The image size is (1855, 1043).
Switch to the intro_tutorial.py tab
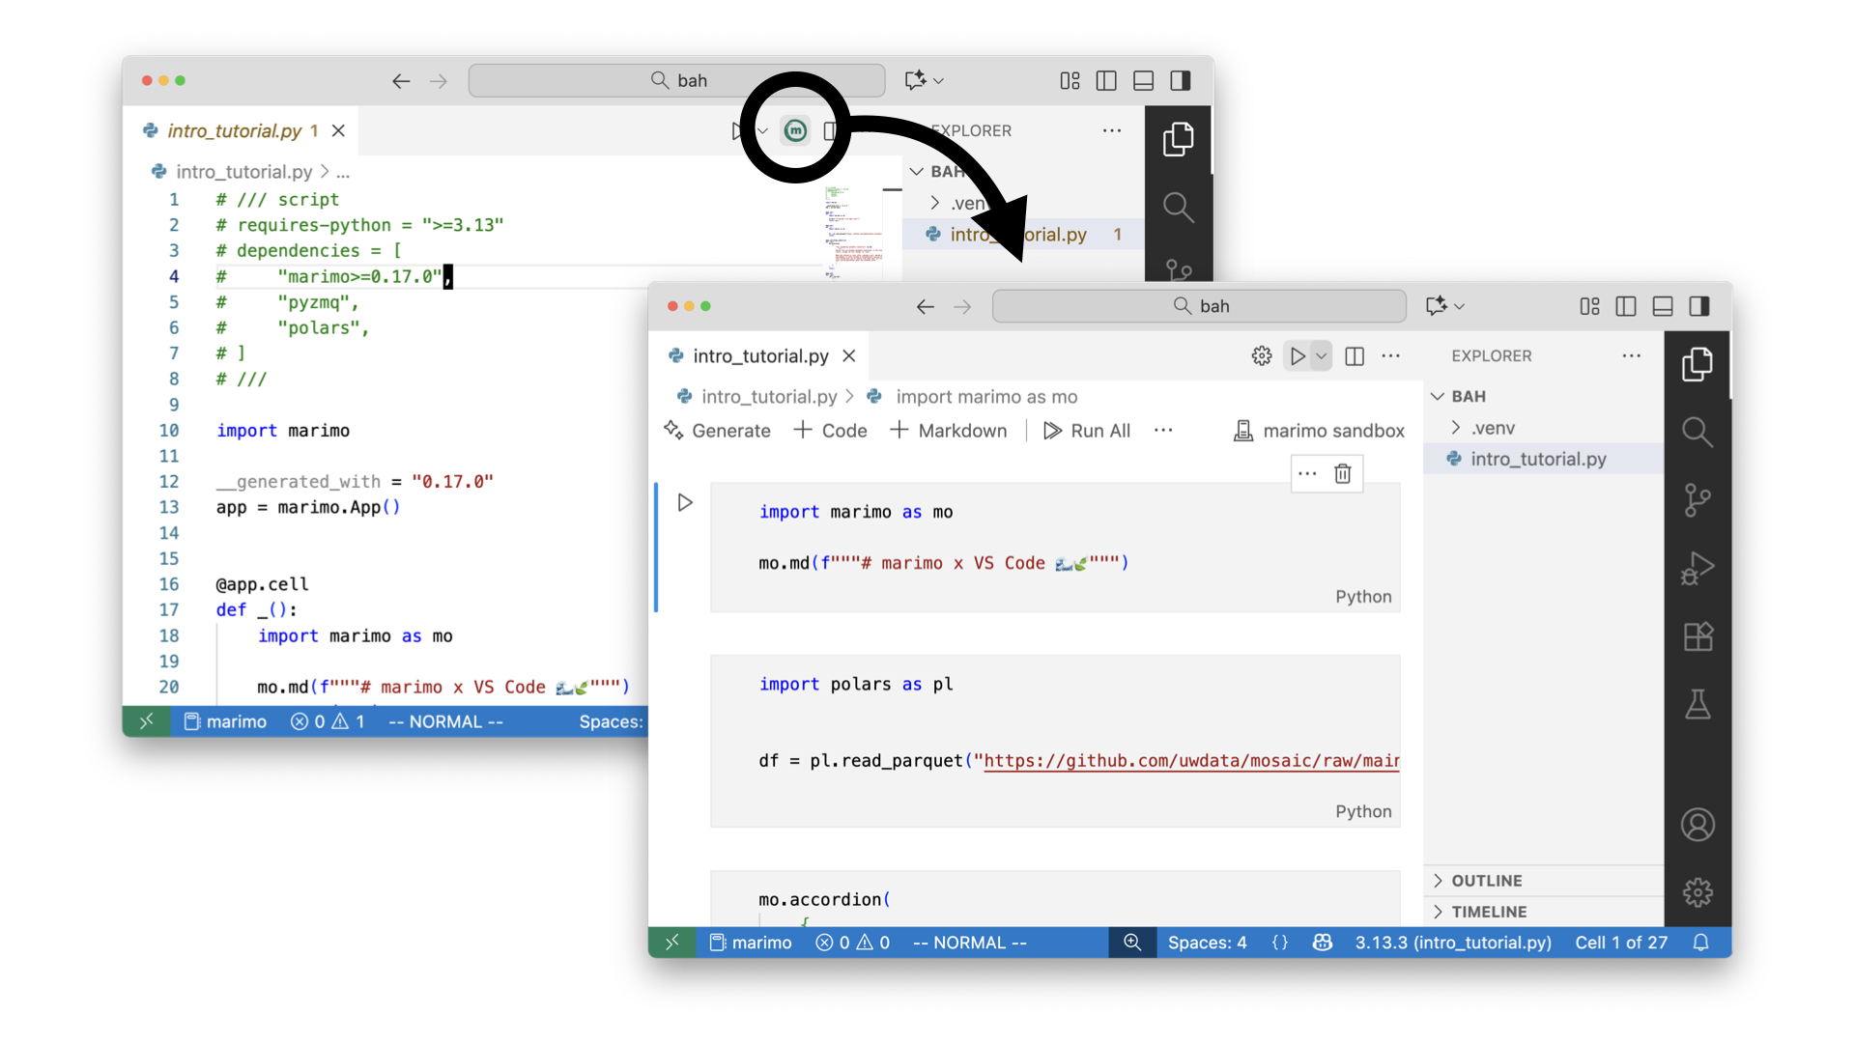click(x=759, y=355)
